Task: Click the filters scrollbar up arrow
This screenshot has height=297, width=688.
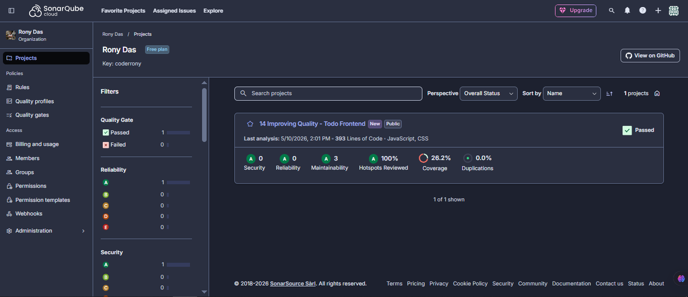Action: click(204, 83)
